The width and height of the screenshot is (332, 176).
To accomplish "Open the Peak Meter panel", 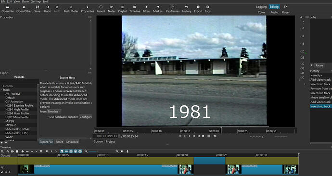I will pos(71,9).
